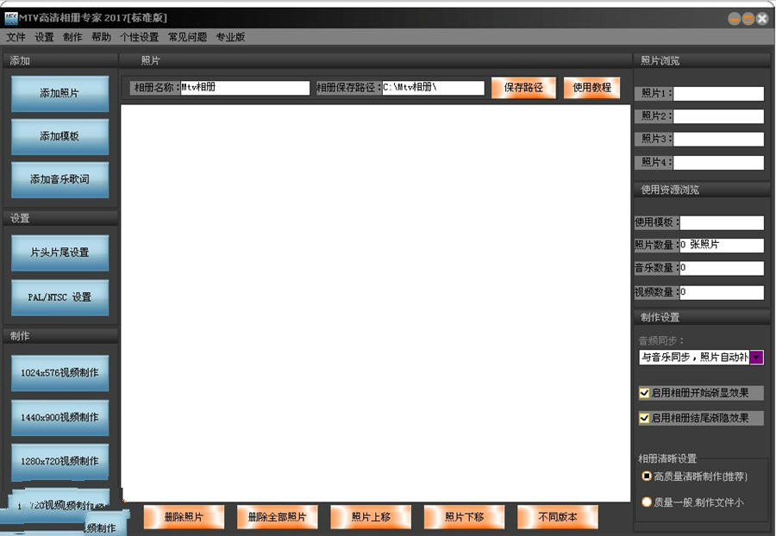Open the 常见问题 menu

pyautogui.click(x=187, y=37)
